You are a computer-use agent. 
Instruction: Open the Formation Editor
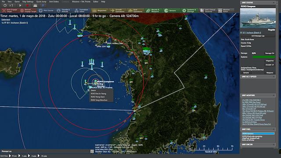(x=82, y=11)
